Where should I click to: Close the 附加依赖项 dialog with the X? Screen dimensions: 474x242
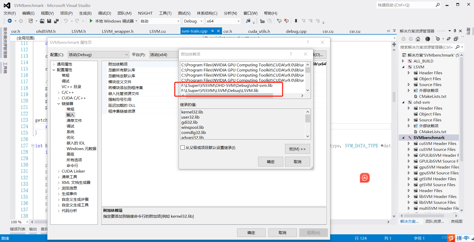tap(306, 54)
